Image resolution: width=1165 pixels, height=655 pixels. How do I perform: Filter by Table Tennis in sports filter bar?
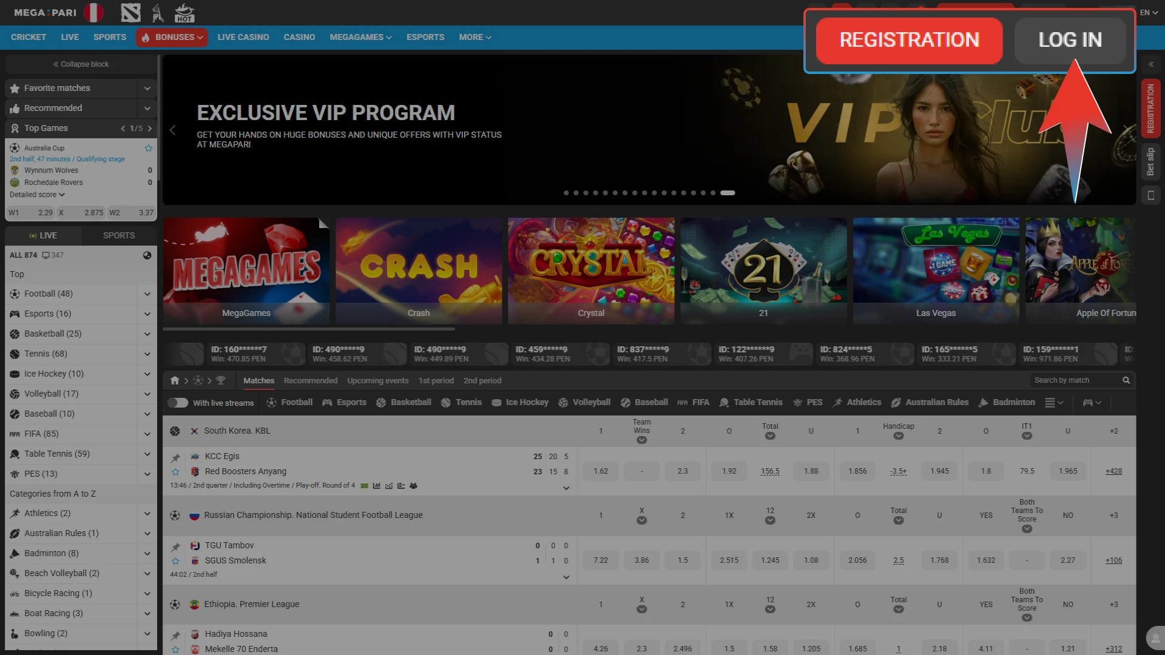[751, 403]
